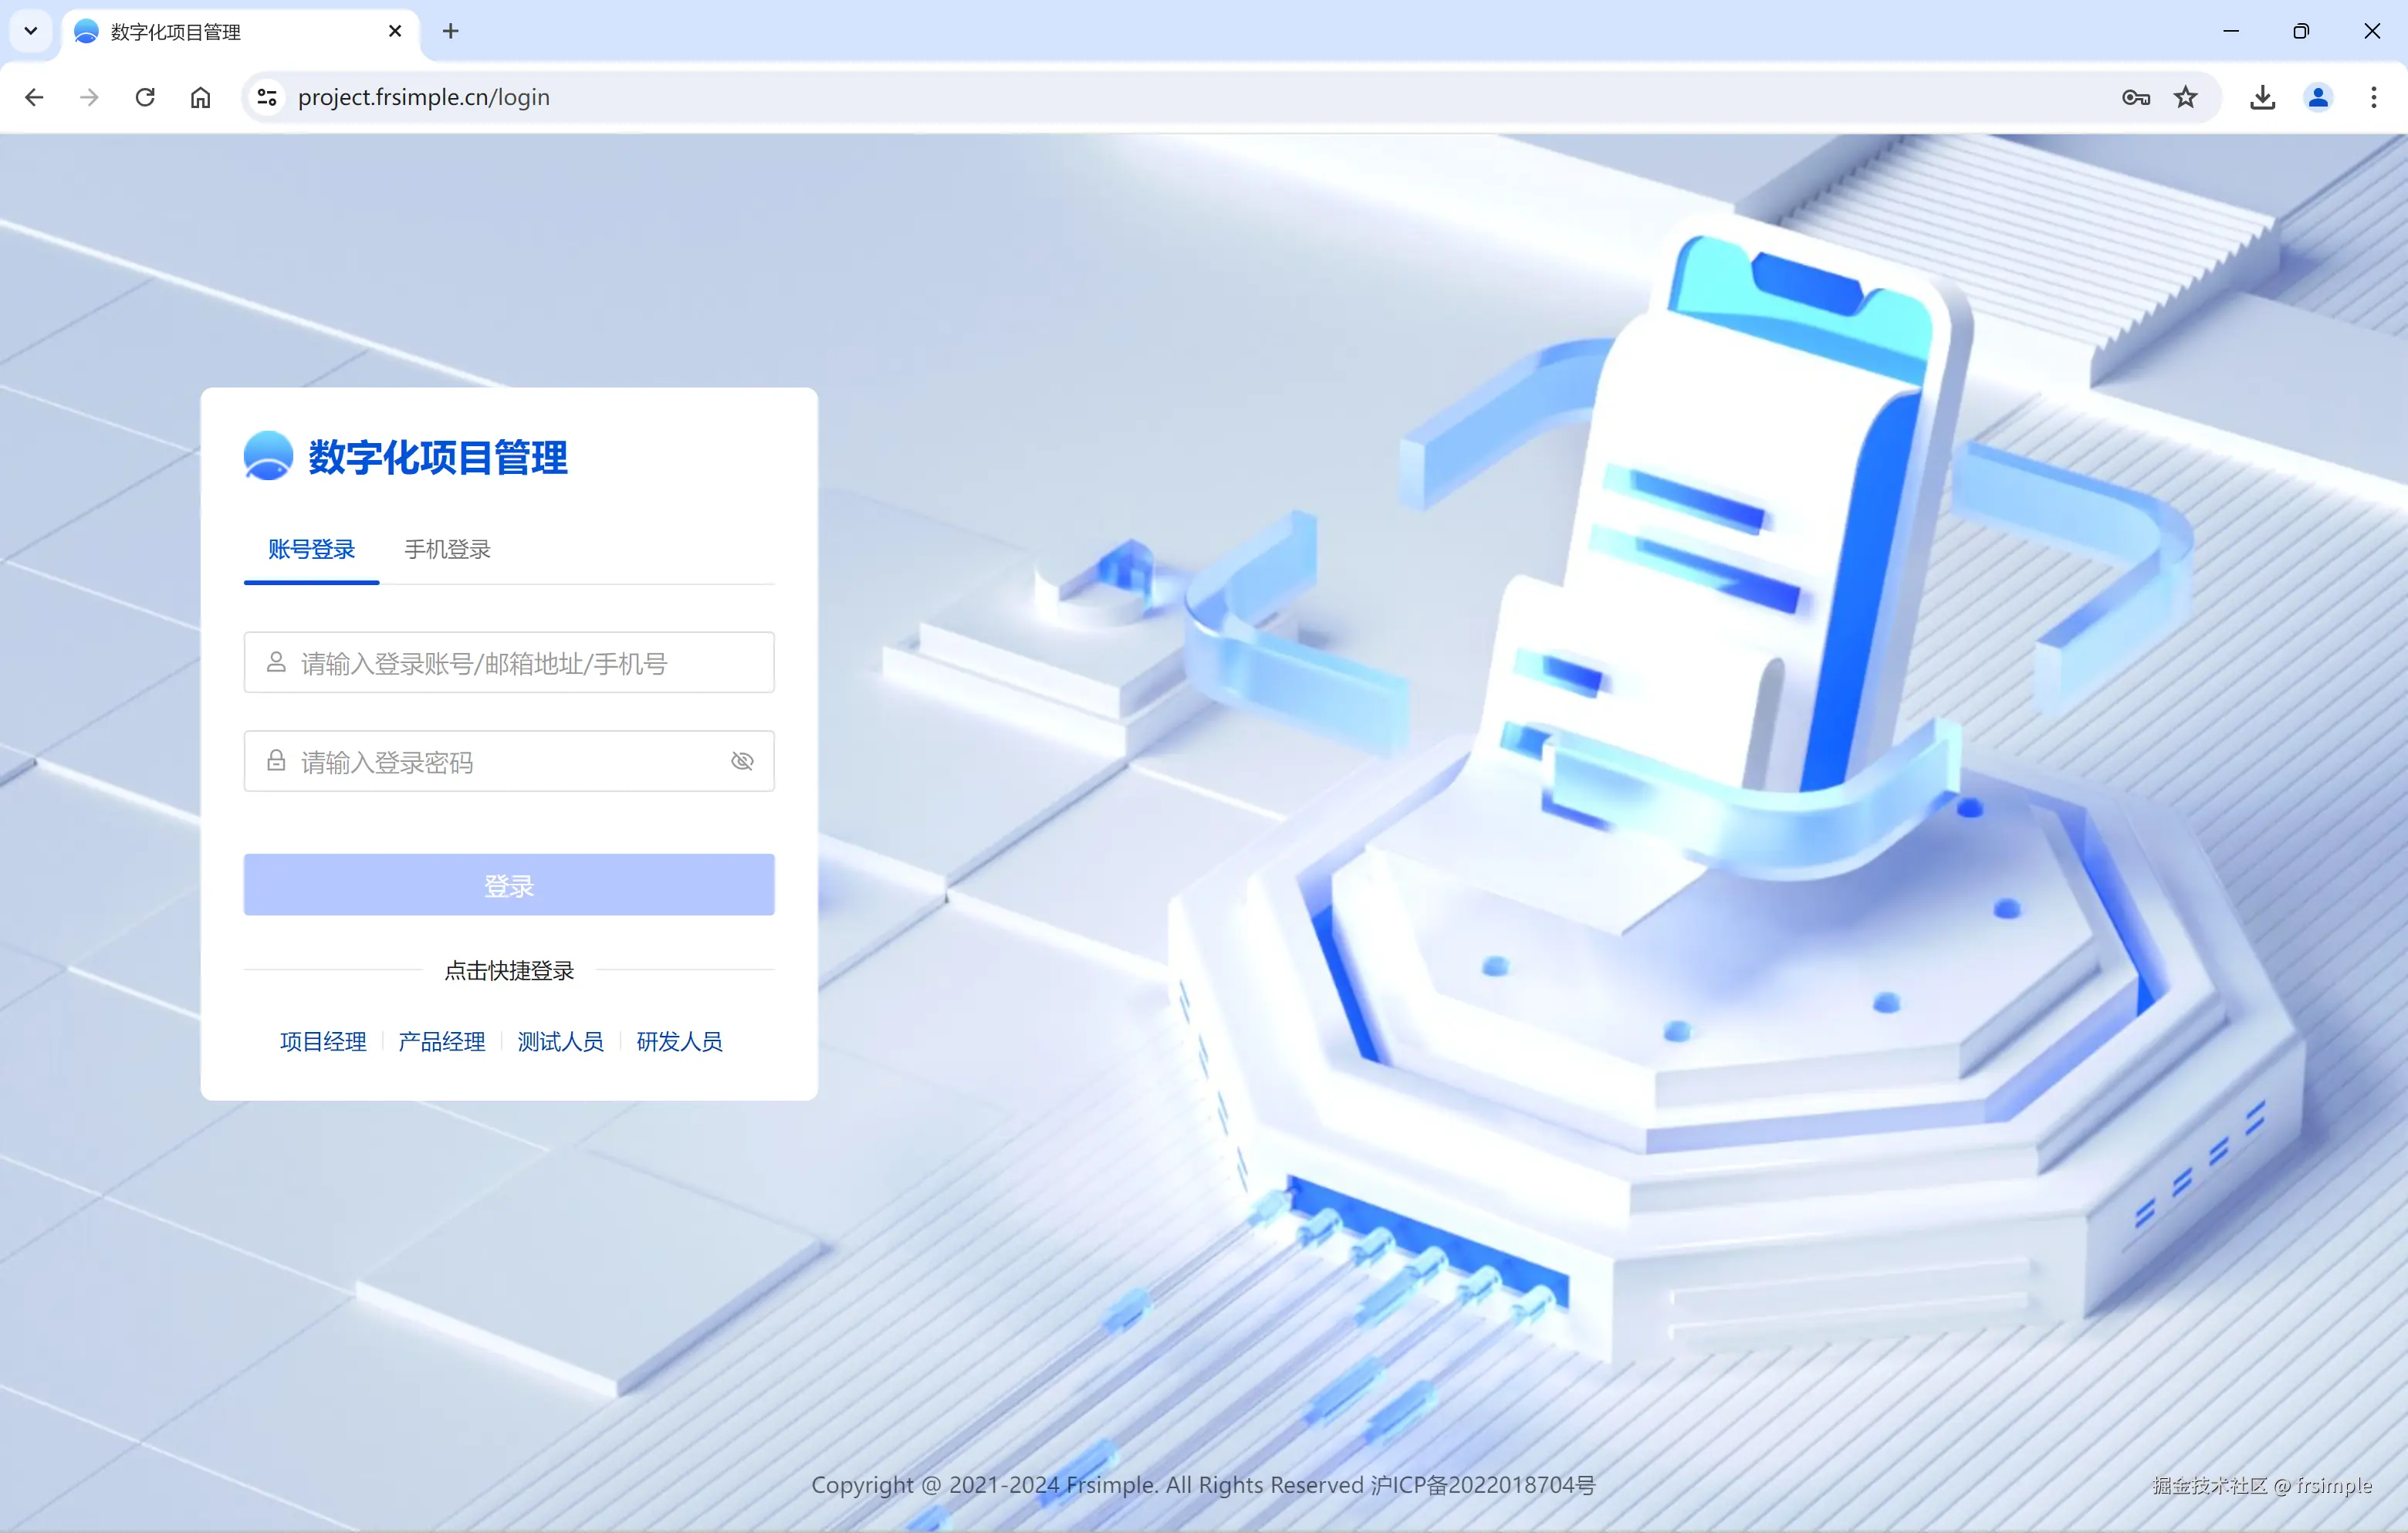Open the tab search dropdown arrow

point(29,31)
